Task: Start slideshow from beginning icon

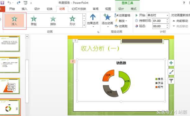Action: click(25, 3)
